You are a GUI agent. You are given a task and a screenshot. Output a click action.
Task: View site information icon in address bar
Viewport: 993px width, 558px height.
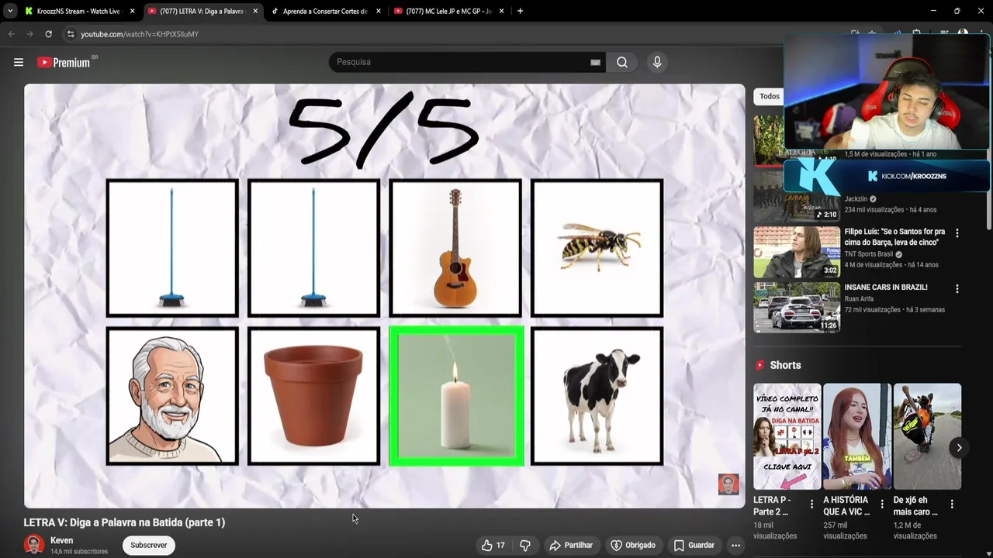[71, 34]
